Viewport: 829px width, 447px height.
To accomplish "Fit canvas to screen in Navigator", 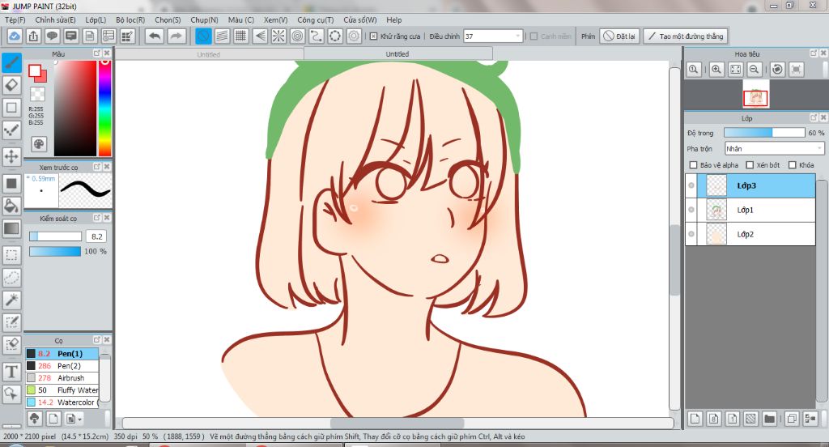I will click(x=735, y=70).
